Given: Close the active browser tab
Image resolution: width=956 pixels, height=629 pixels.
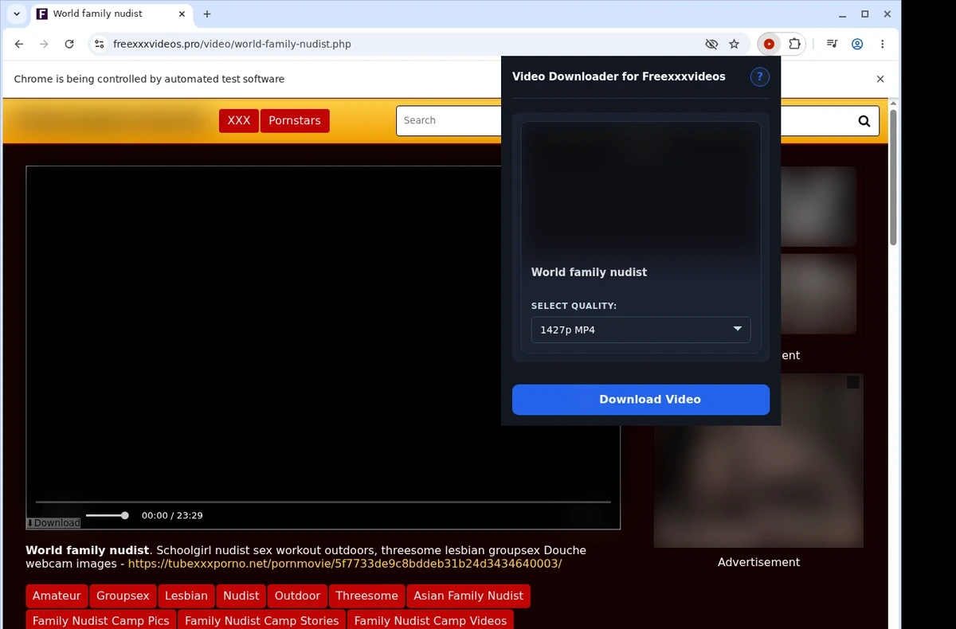Looking at the screenshot, I should 182,14.
